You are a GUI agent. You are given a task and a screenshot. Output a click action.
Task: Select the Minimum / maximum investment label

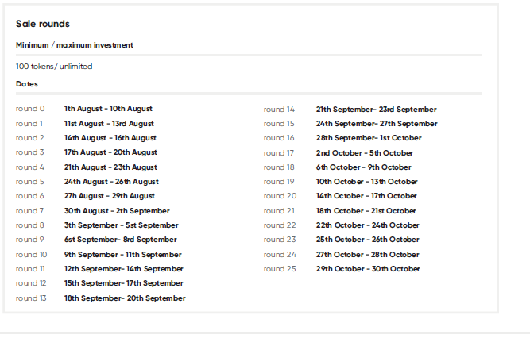[75, 45]
